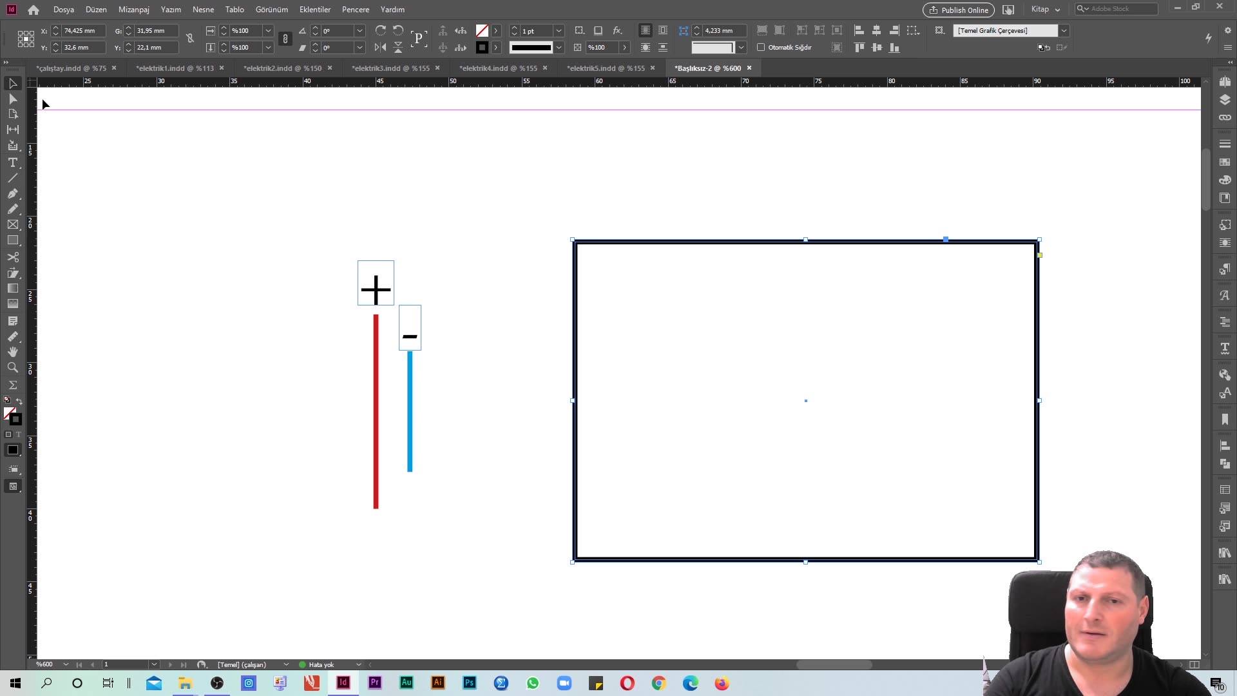Screen dimensions: 1237x696
Task: Select the Hand tool
Action: (x=12, y=352)
